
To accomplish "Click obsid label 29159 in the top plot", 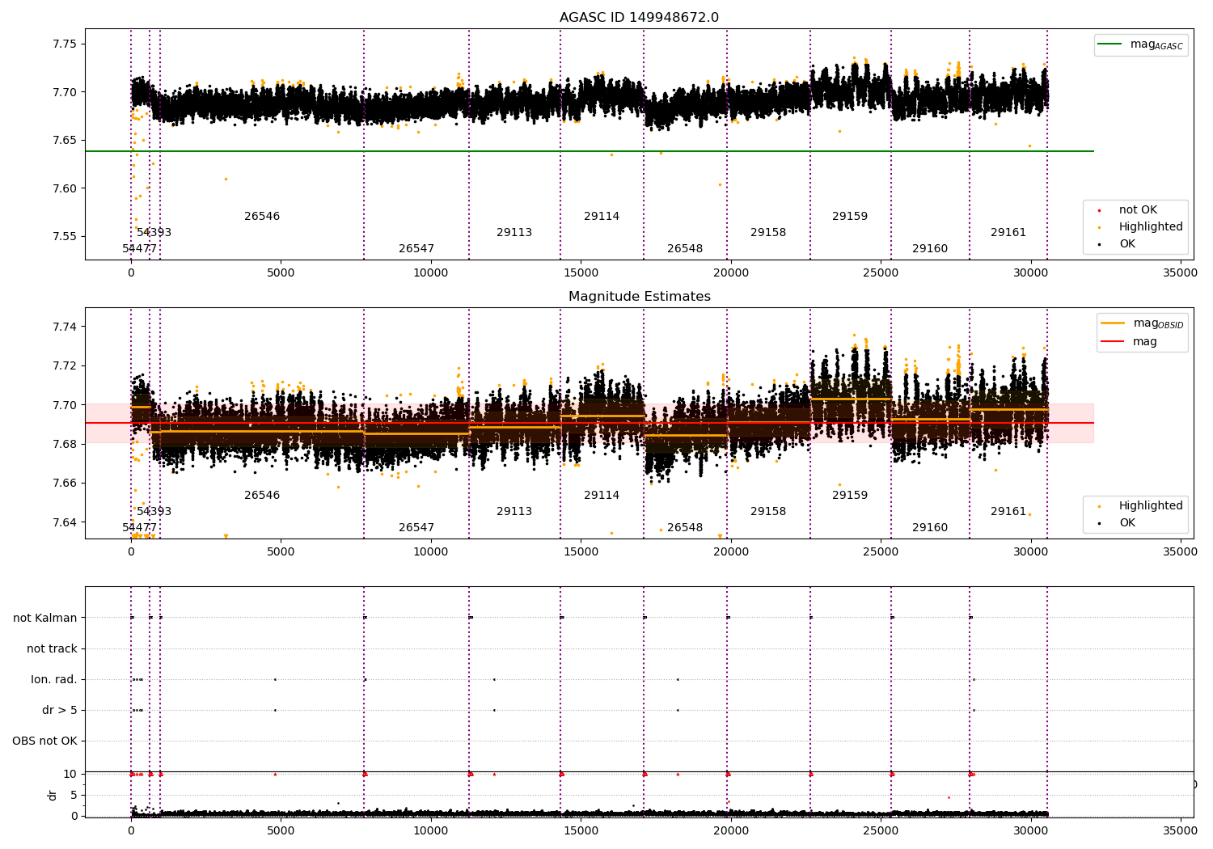I will [x=850, y=217].
